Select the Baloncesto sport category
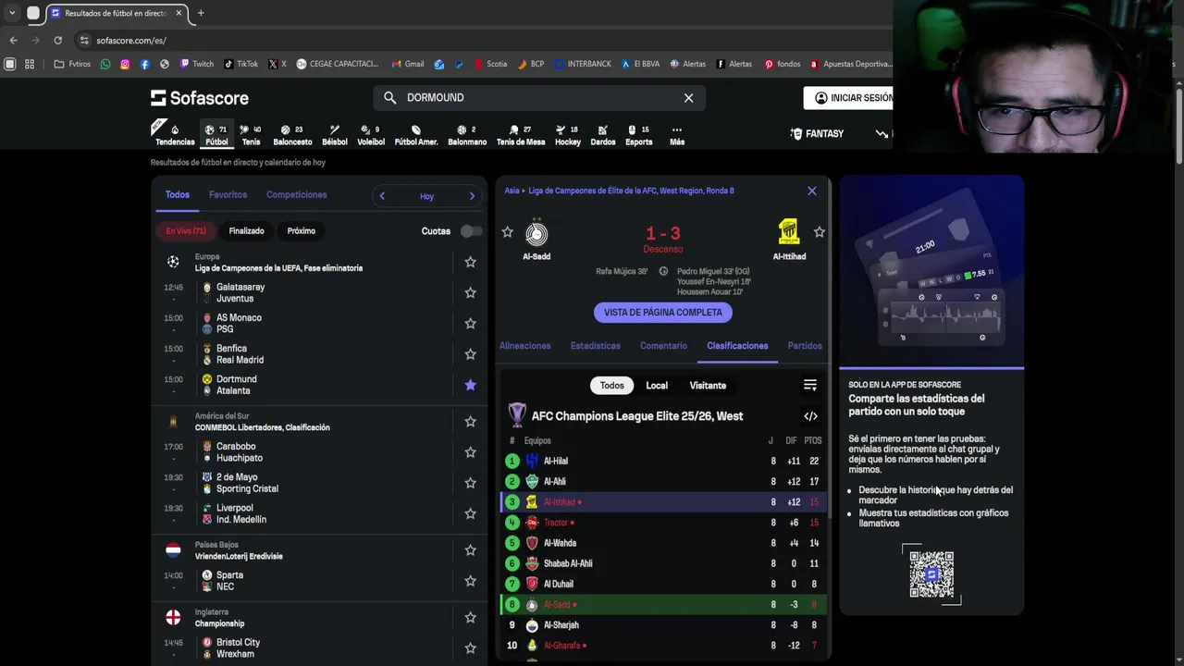The image size is (1184, 666). [292, 135]
